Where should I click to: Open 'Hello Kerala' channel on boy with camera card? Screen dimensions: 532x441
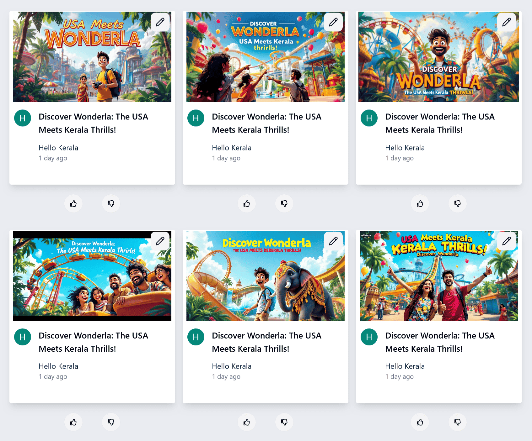click(x=58, y=148)
